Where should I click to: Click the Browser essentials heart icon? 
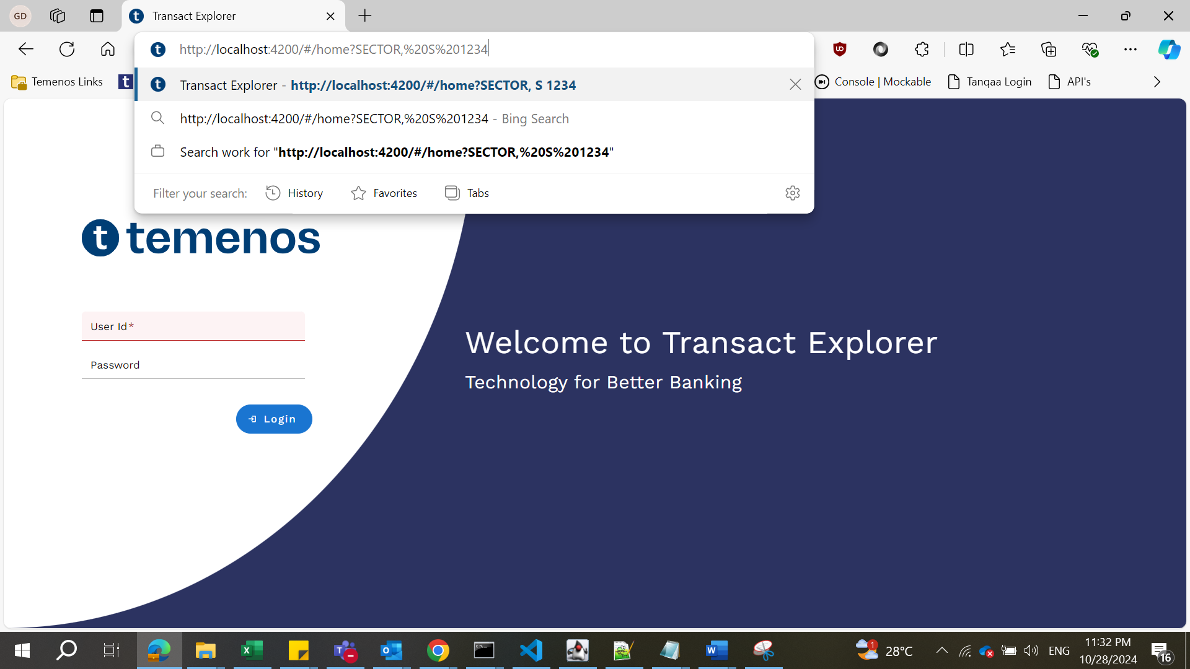pyautogui.click(x=1090, y=50)
